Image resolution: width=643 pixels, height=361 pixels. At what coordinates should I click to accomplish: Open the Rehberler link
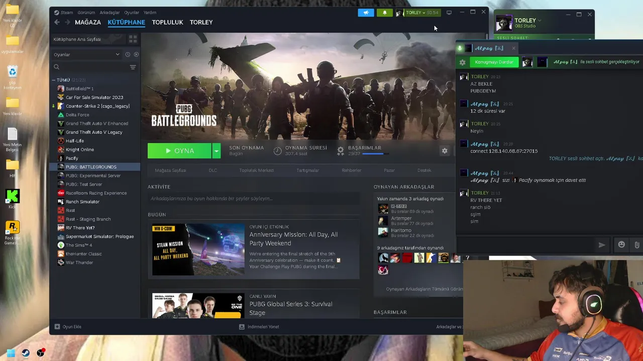[351, 170]
